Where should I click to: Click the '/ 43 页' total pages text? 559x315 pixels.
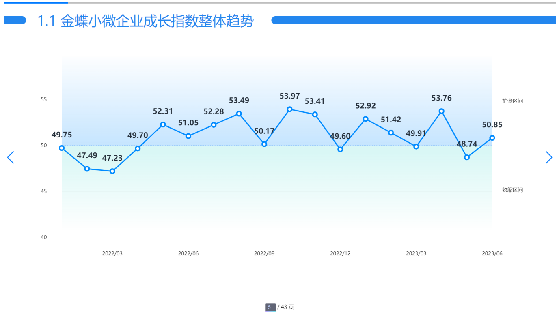(285, 307)
